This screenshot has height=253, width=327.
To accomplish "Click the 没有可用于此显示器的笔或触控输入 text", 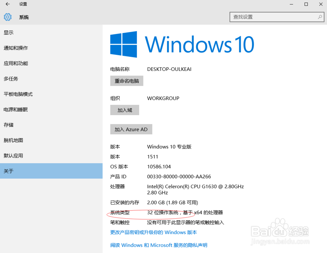I will coord(185,223).
